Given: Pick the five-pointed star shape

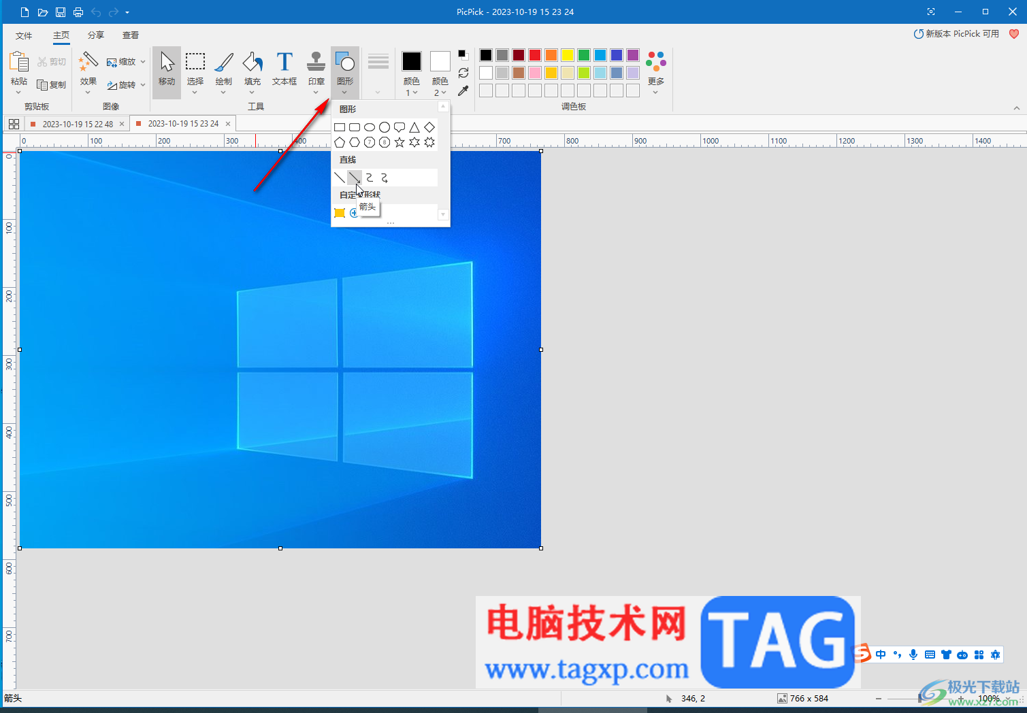Looking at the screenshot, I should tap(400, 142).
